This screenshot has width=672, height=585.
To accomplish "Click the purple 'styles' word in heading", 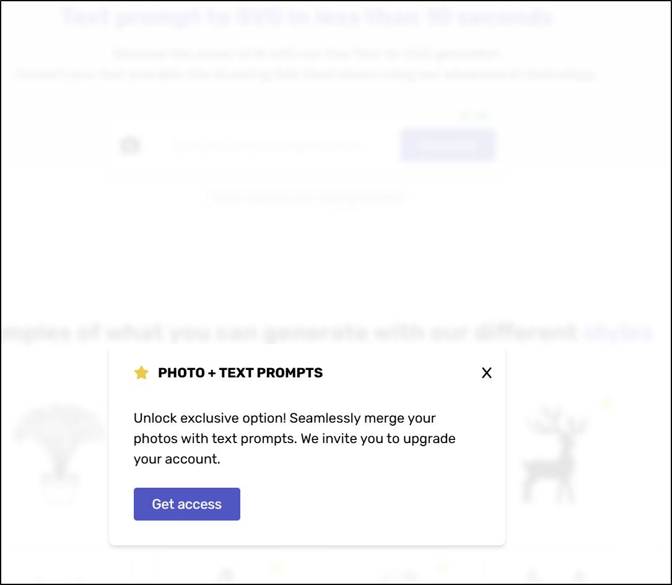I will point(619,333).
